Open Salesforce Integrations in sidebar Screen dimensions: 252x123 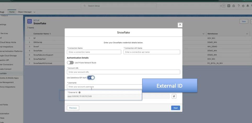coord(8,87)
